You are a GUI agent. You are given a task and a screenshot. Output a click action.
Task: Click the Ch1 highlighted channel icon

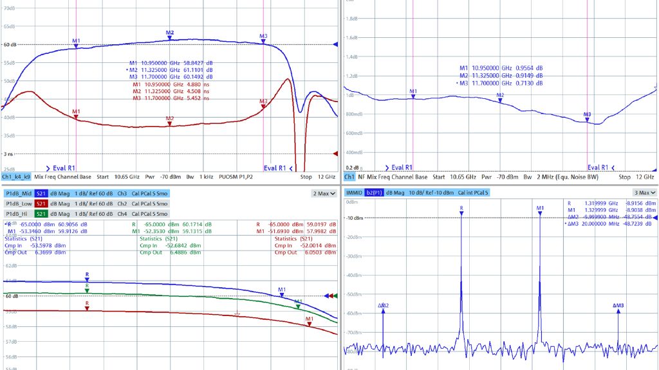coord(351,177)
